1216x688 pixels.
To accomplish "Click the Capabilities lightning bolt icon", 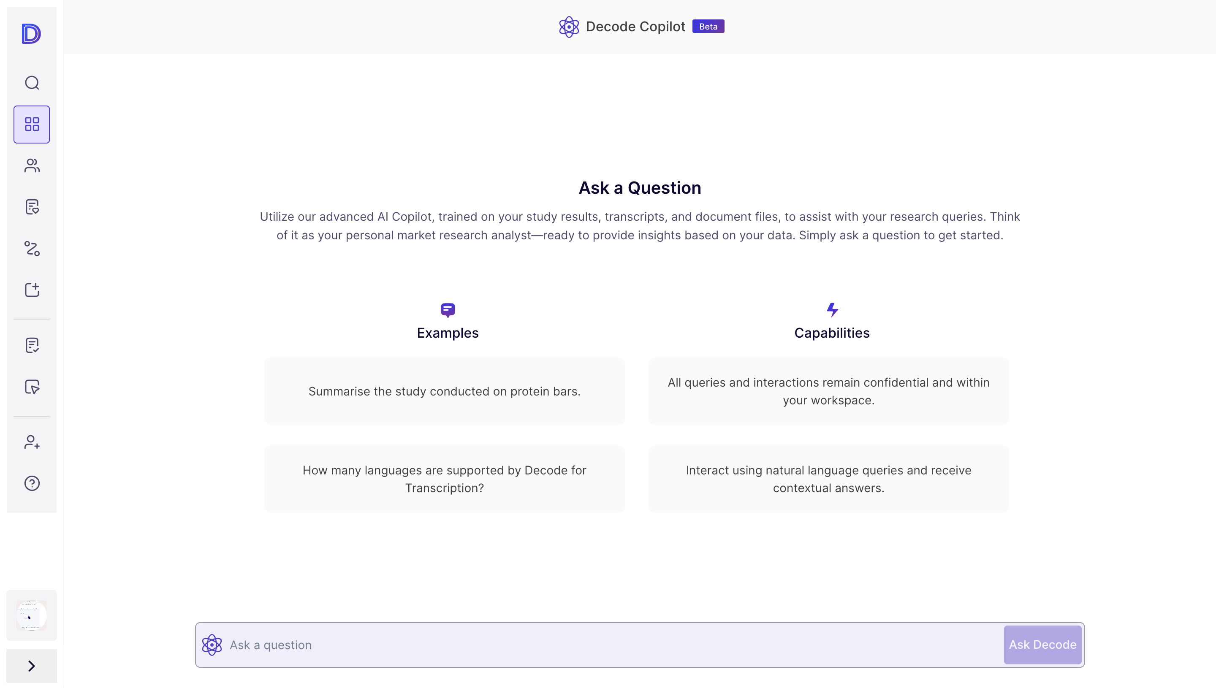I will (832, 310).
